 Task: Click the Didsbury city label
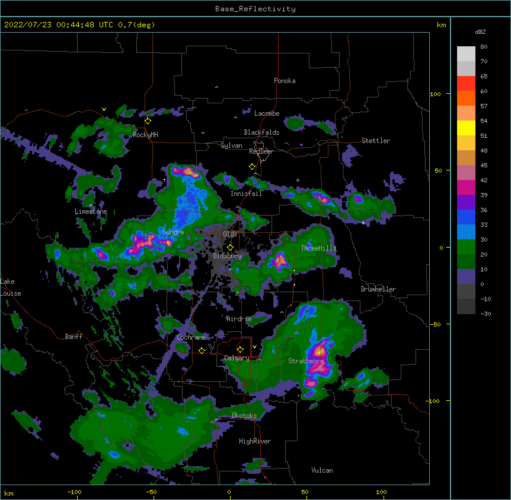tap(227, 256)
